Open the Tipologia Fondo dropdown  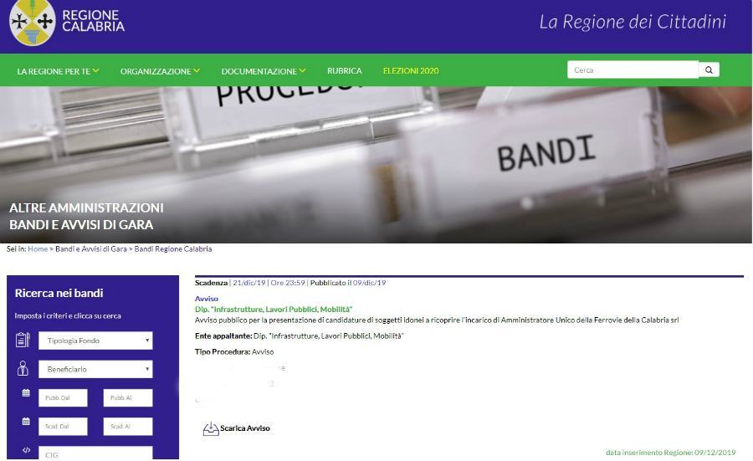[95, 341]
